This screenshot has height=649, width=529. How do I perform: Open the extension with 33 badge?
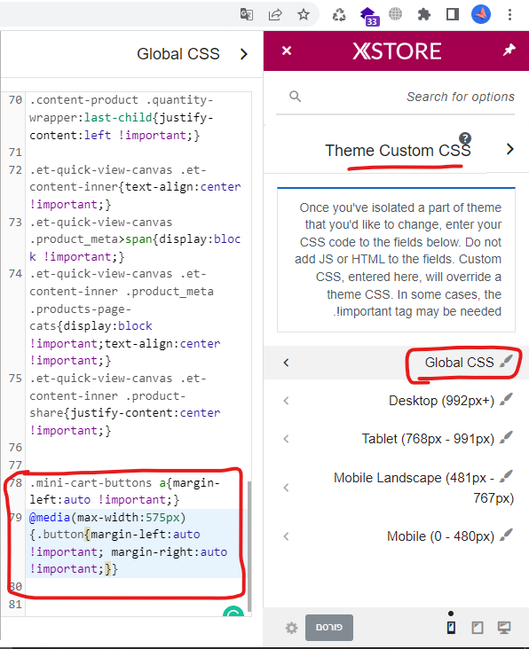point(368,16)
